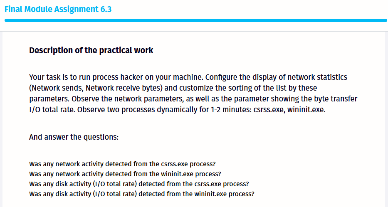Click the question about csrss.exe network activity
The width and height of the screenshot is (388, 207).
pyautogui.click(x=122, y=164)
